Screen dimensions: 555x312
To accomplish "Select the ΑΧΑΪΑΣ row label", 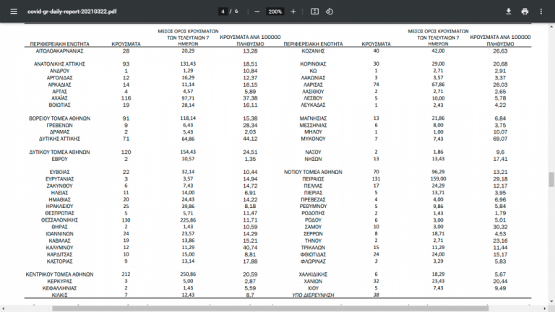I will (x=59, y=98).
